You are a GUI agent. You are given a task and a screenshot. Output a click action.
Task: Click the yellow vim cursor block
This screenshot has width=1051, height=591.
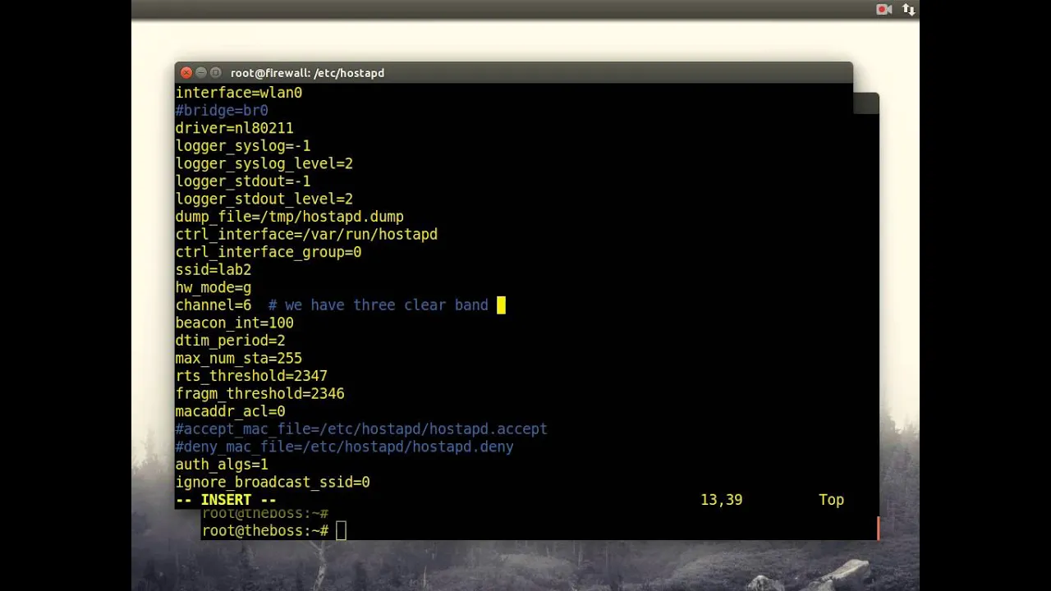point(501,305)
